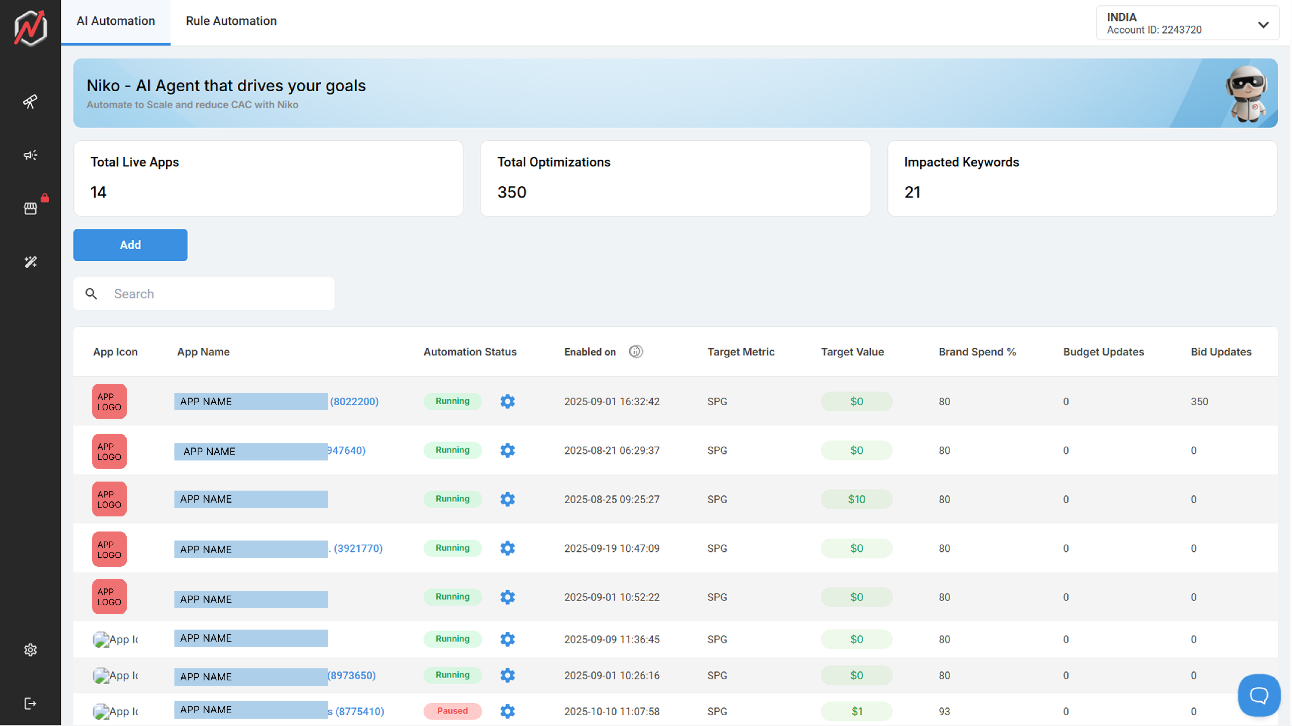Select the AI Automation tab

pos(115,21)
